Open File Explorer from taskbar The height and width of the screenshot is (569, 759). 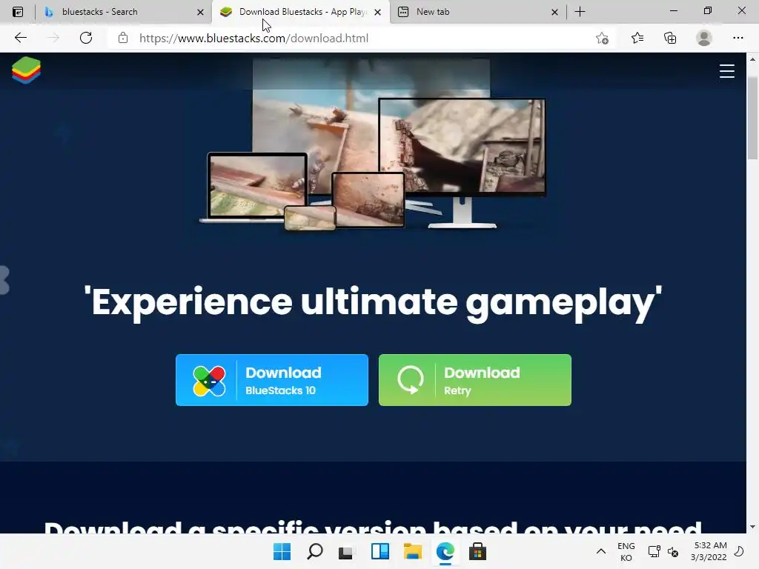point(412,551)
